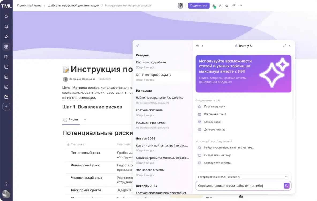Open chat history clock icon in Teamly AI
The height and width of the screenshot is (201, 317).
pos(197,46)
